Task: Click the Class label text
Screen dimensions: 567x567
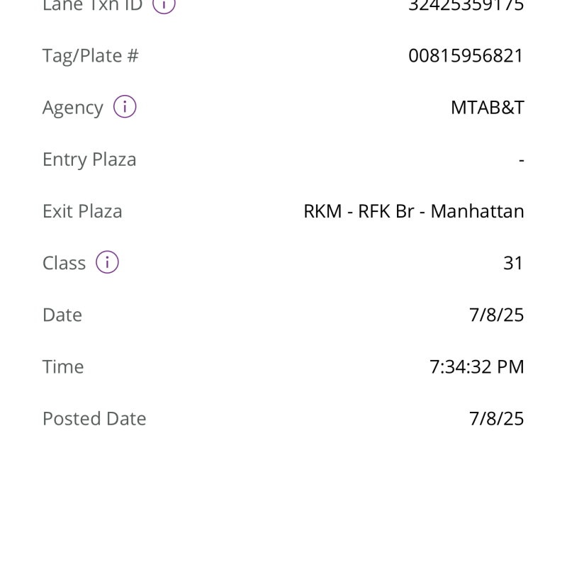Action: tap(64, 263)
